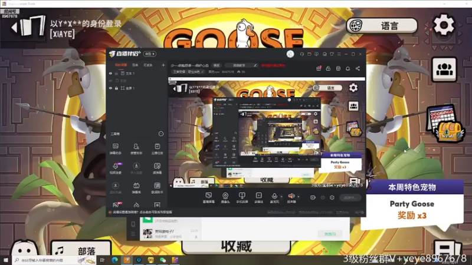
Task: Add 多媒体 media source
Action: (x=258, y=198)
